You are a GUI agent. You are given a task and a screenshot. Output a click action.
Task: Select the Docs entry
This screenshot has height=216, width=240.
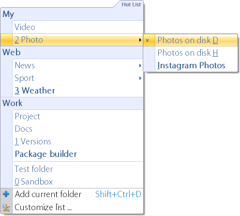coord(78,129)
